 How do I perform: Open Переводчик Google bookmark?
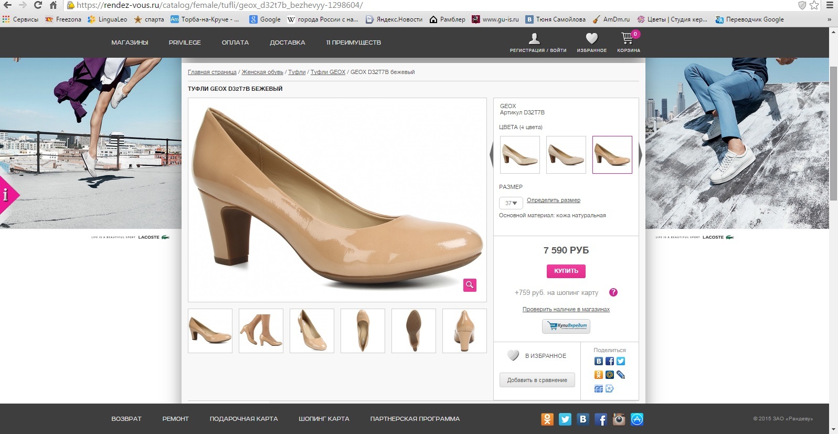click(x=749, y=19)
